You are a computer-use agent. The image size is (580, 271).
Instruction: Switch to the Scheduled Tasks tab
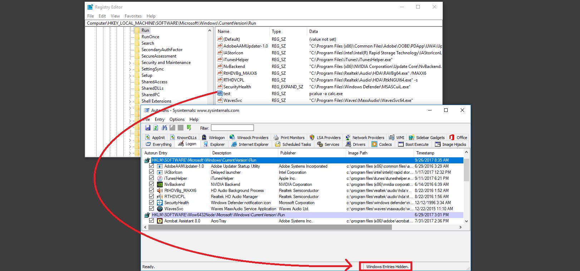(x=293, y=144)
